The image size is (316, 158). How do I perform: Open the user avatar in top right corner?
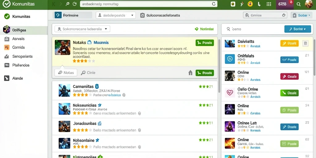coord(309,4)
